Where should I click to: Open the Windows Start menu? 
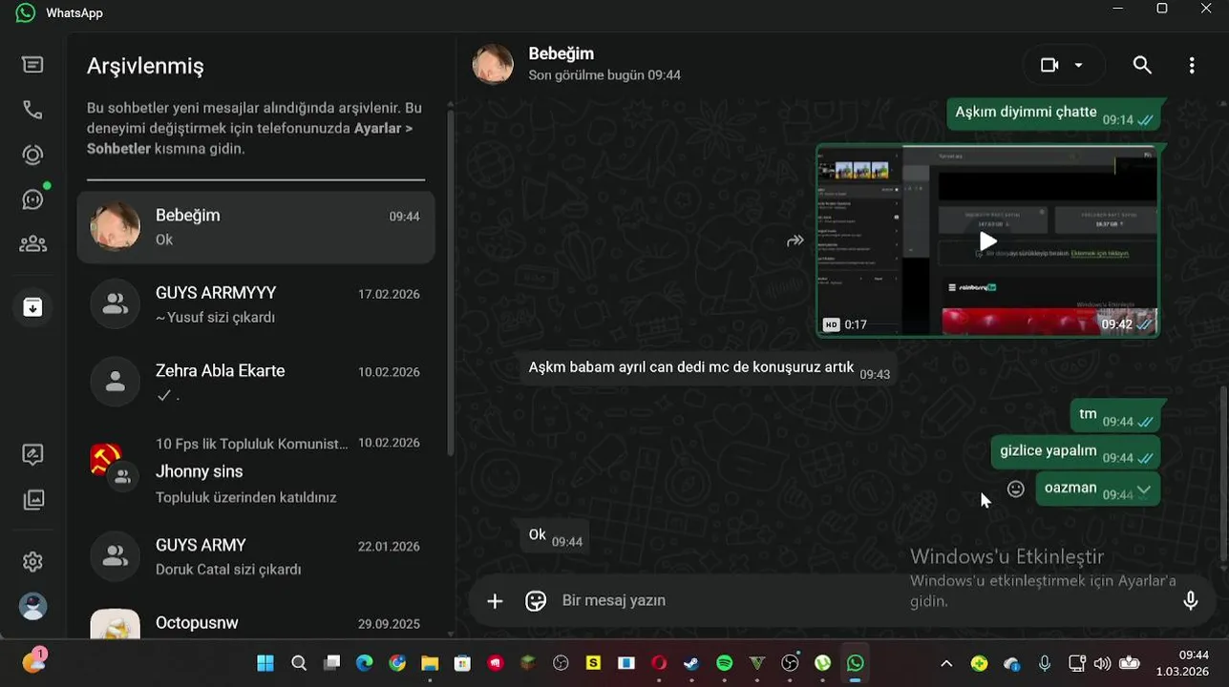(265, 663)
